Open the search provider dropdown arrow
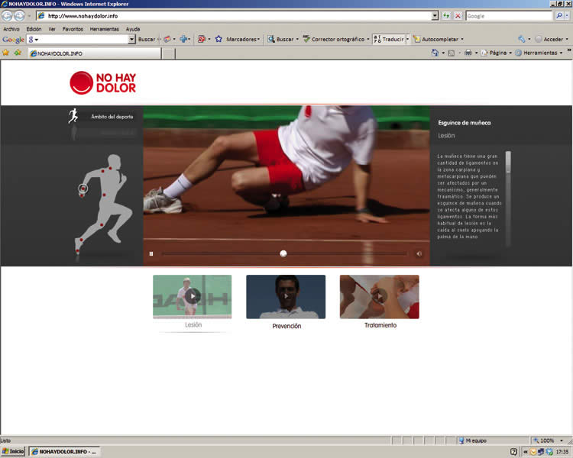The height and width of the screenshot is (458, 573). click(568, 16)
